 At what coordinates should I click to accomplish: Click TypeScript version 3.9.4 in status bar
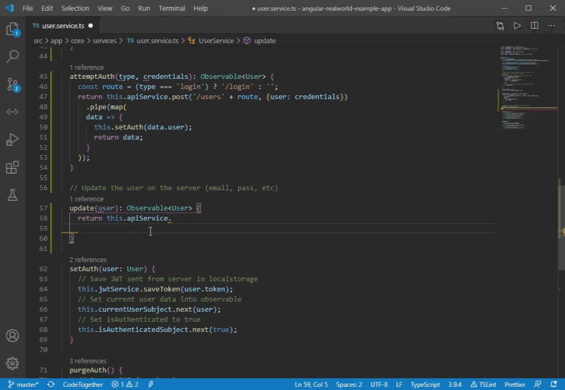[455, 385]
